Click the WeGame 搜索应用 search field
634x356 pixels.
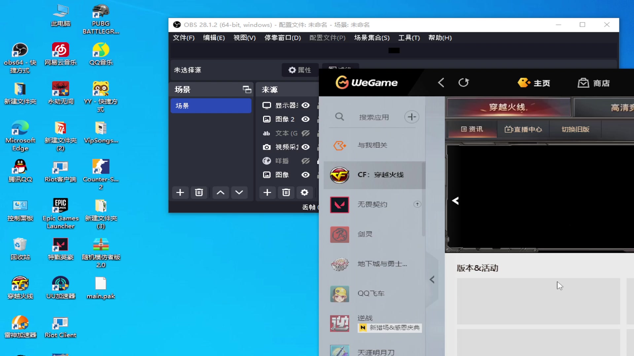click(x=374, y=117)
